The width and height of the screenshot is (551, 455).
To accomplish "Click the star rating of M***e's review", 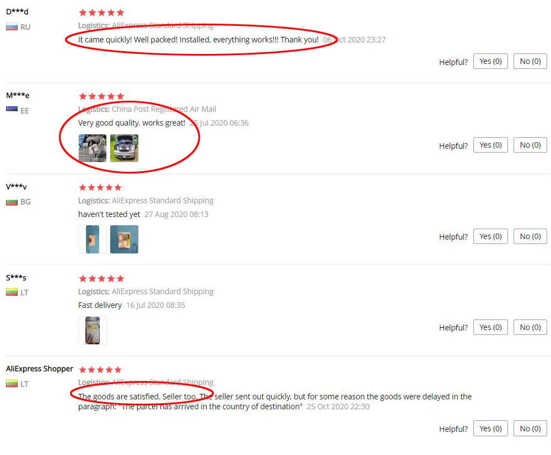I will (x=101, y=96).
